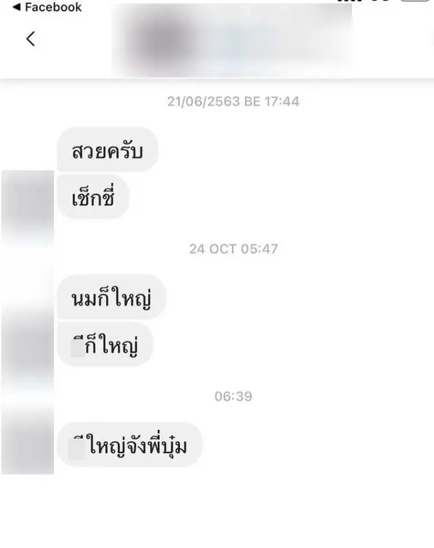This screenshot has width=434, height=548.
Task: Open the blurred avatar beside censored "ก็ใหญ่"
Action: tap(27, 344)
